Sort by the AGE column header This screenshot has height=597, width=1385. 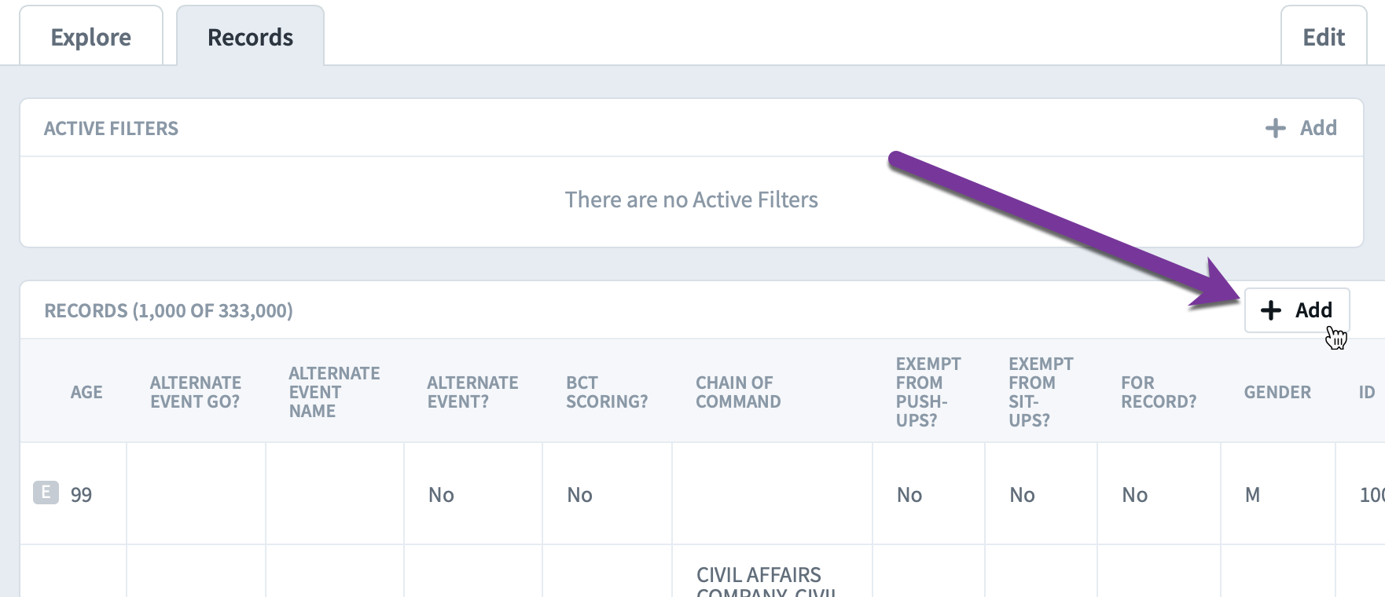coord(86,392)
